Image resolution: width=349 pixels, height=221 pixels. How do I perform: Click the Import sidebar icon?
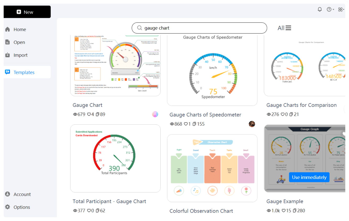tap(8, 55)
